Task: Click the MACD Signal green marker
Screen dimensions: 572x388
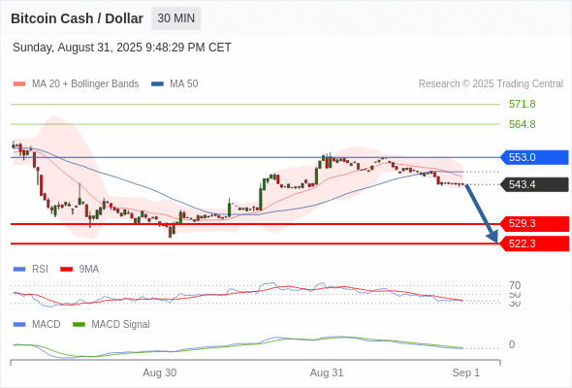Action: coord(79,325)
